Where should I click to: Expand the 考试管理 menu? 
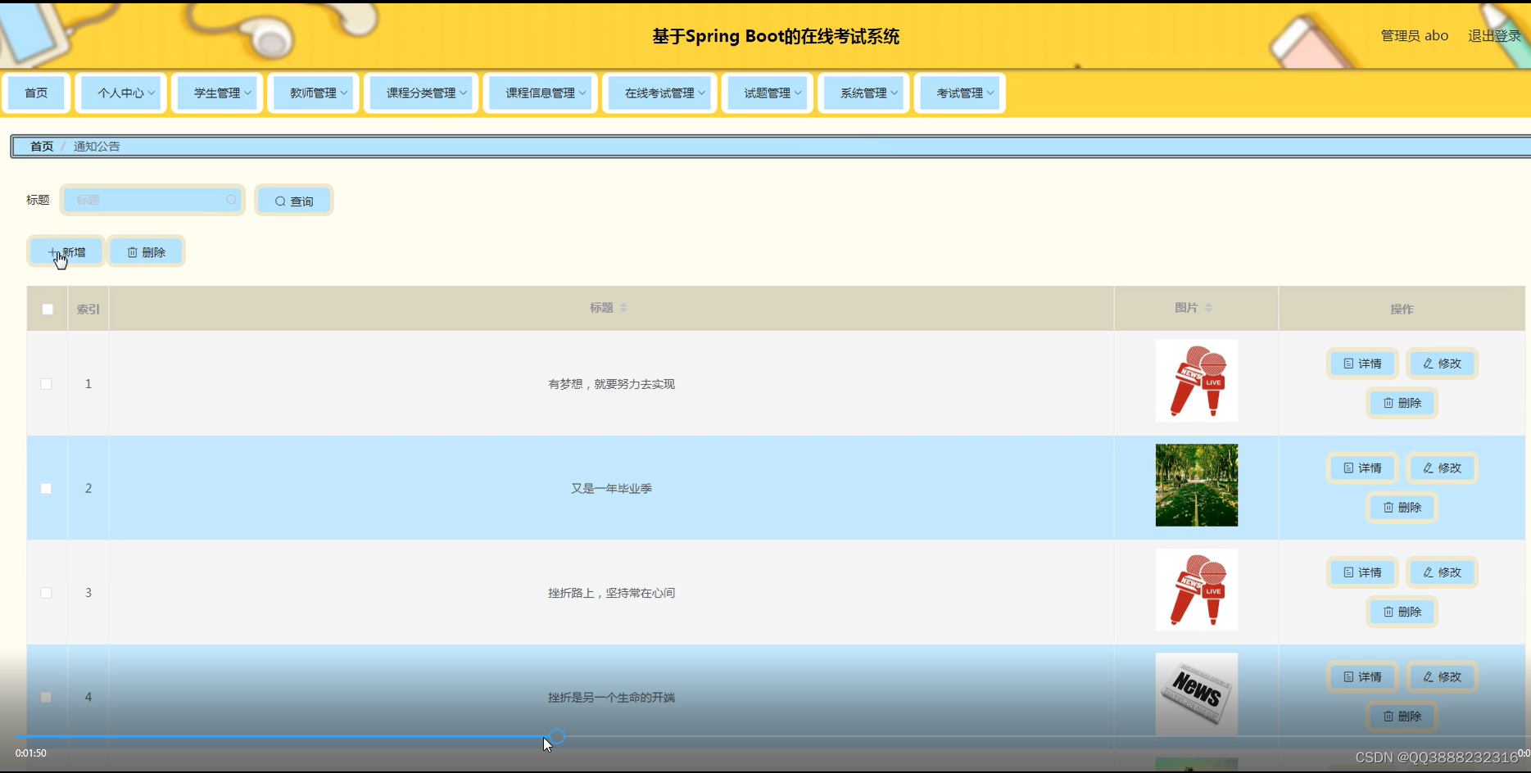(960, 93)
